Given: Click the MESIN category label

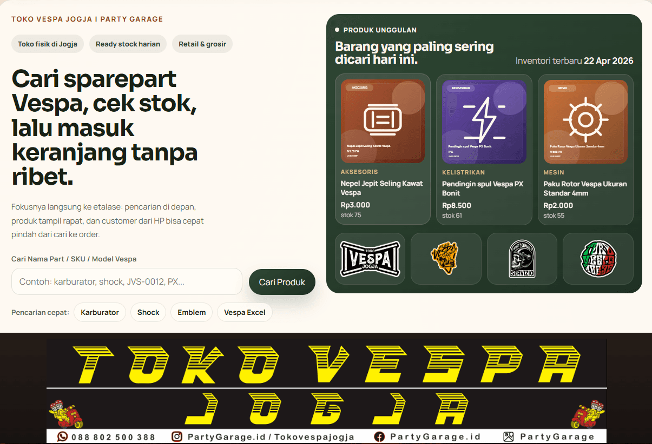Looking at the screenshot, I should click(x=554, y=172).
